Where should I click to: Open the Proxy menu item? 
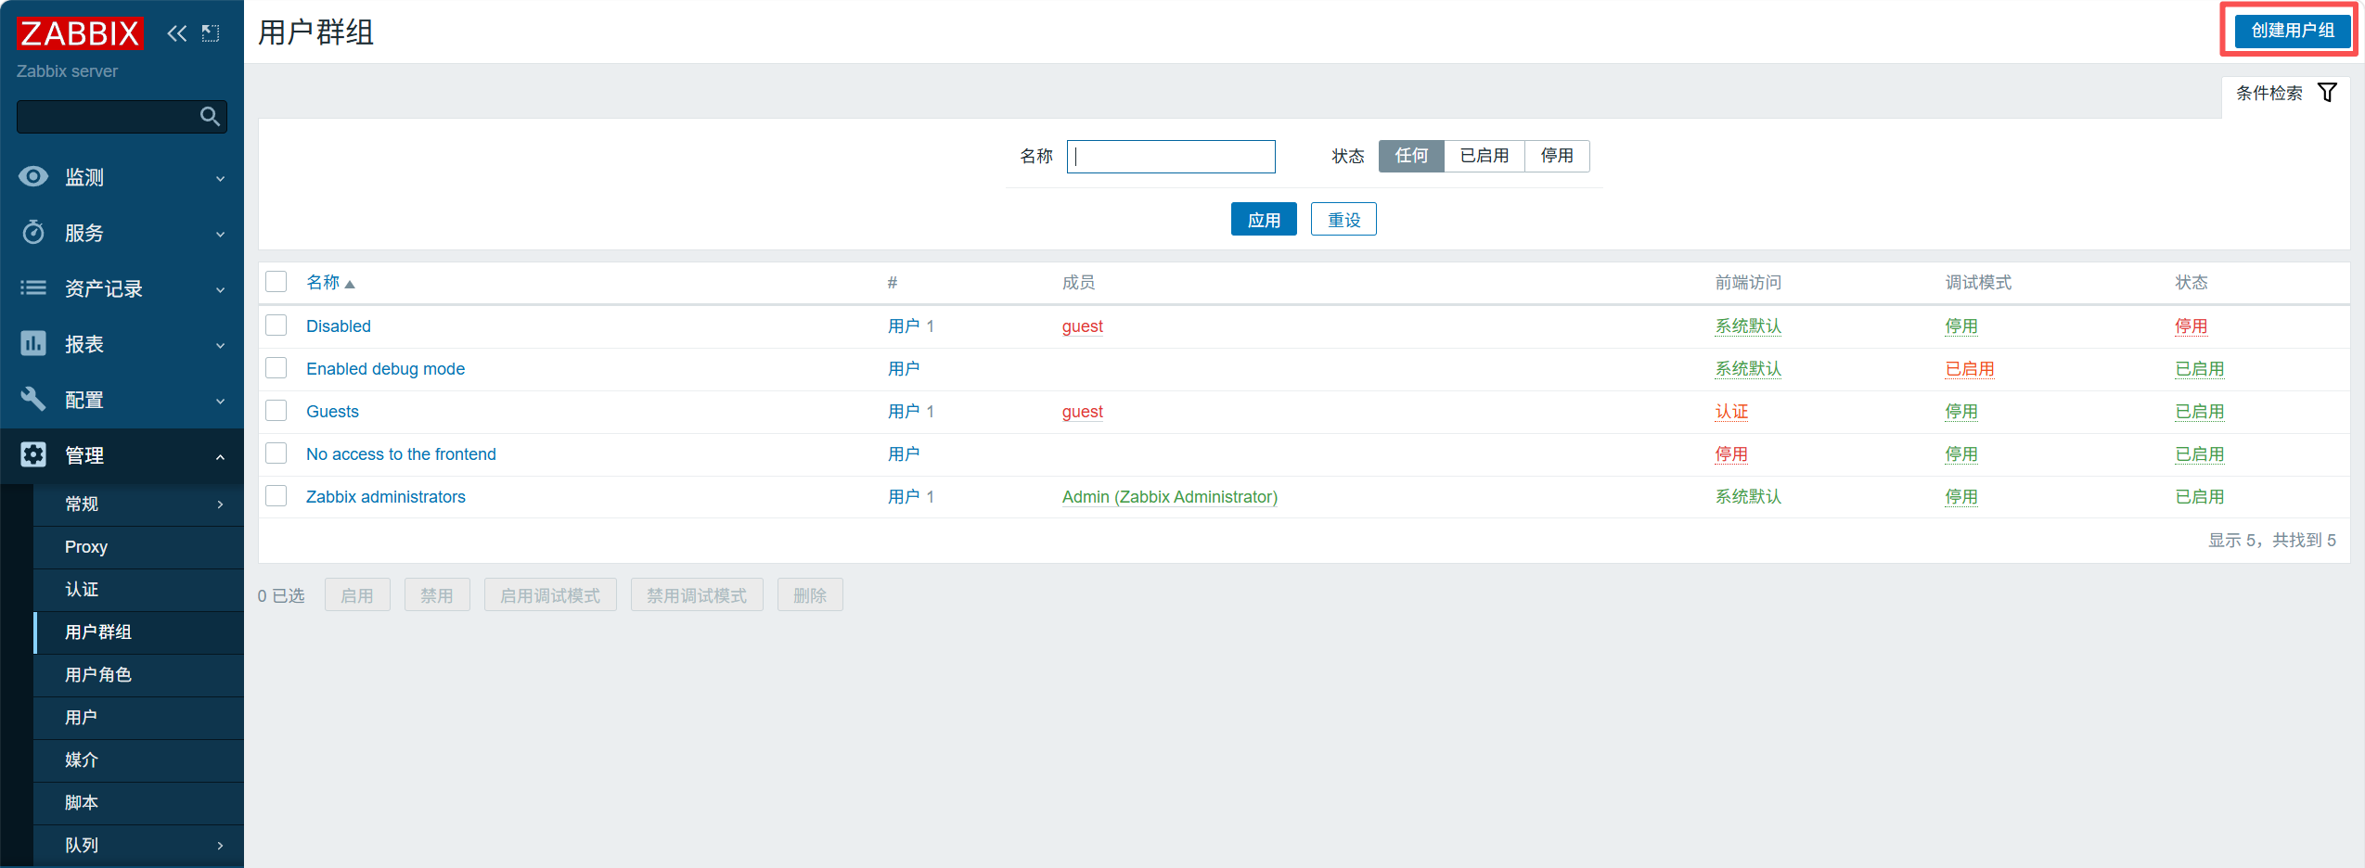pos(139,547)
